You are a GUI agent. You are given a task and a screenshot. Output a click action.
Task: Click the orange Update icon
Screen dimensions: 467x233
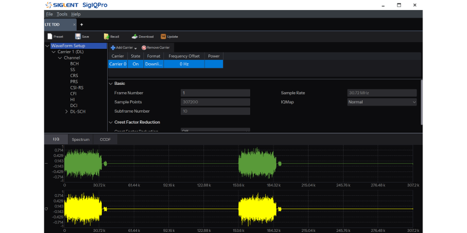[163, 37]
